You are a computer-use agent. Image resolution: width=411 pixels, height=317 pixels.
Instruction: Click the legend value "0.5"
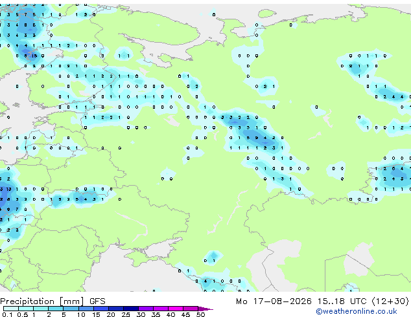click(x=23, y=314)
